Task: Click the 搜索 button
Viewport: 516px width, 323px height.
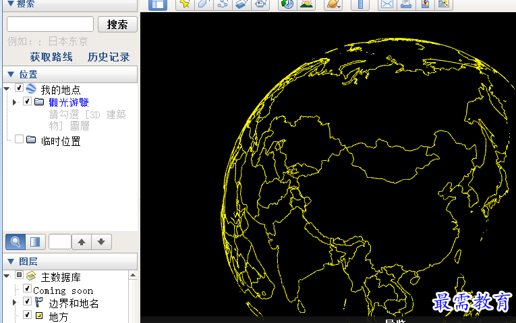Action: pos(117,24)
